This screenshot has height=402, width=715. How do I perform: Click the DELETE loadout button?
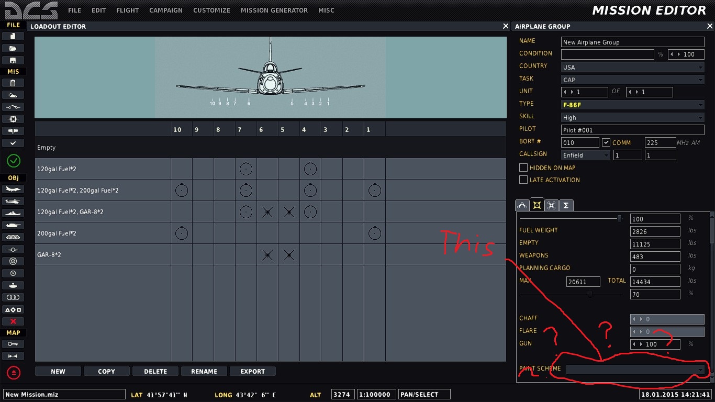pos(155,371)
